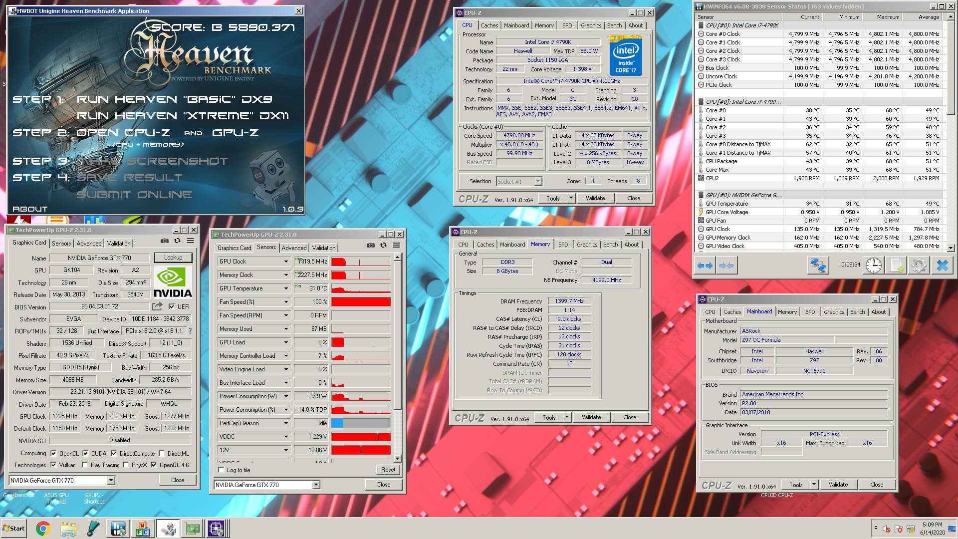Open GPU selector dropdown in GPU-Z Sensors window
This screenshot has width=958, height=539.
316,485
